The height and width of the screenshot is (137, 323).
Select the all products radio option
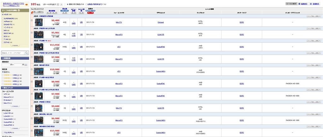[86, 4]
